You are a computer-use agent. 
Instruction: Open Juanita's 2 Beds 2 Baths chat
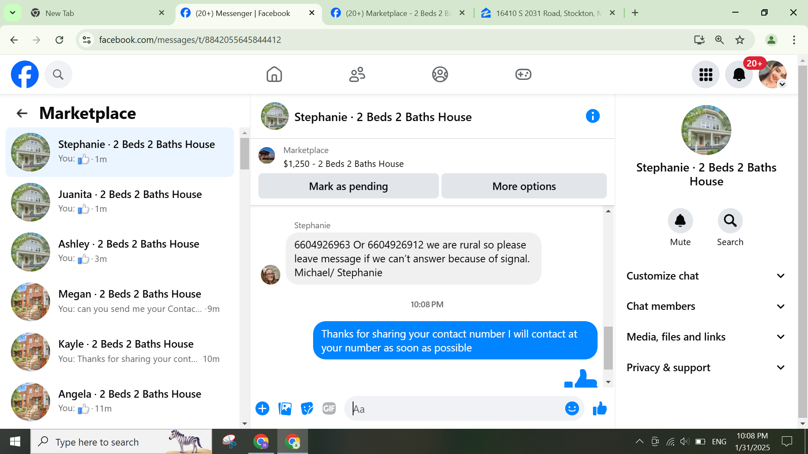(x=120, y=202)
